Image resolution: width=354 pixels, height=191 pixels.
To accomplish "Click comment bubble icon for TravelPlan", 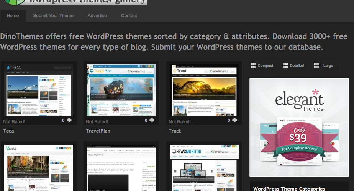I will coord(152,120).
